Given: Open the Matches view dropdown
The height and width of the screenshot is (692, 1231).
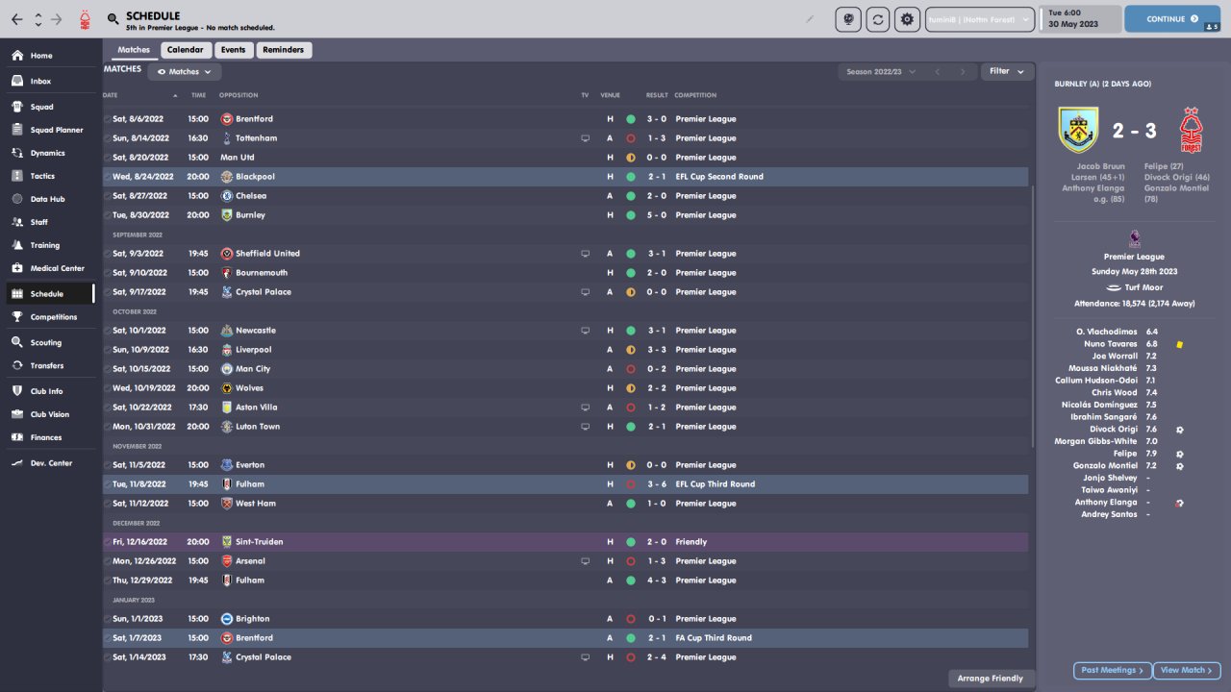Looking at the screenshot, I should (184, 72).
